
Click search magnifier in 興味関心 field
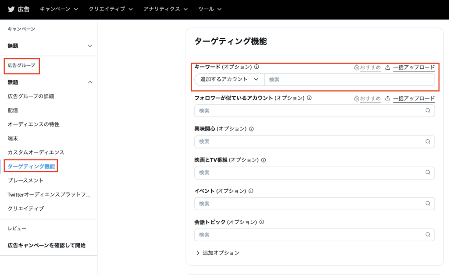428,142
